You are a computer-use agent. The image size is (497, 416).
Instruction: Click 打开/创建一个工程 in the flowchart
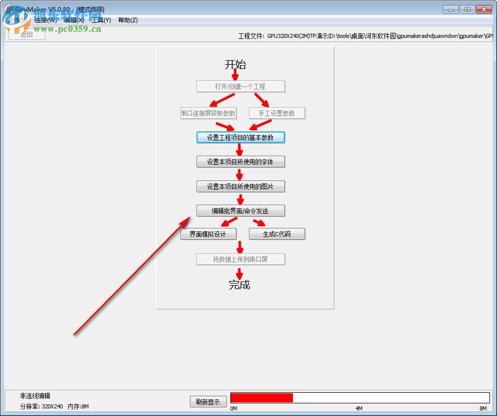240,86
